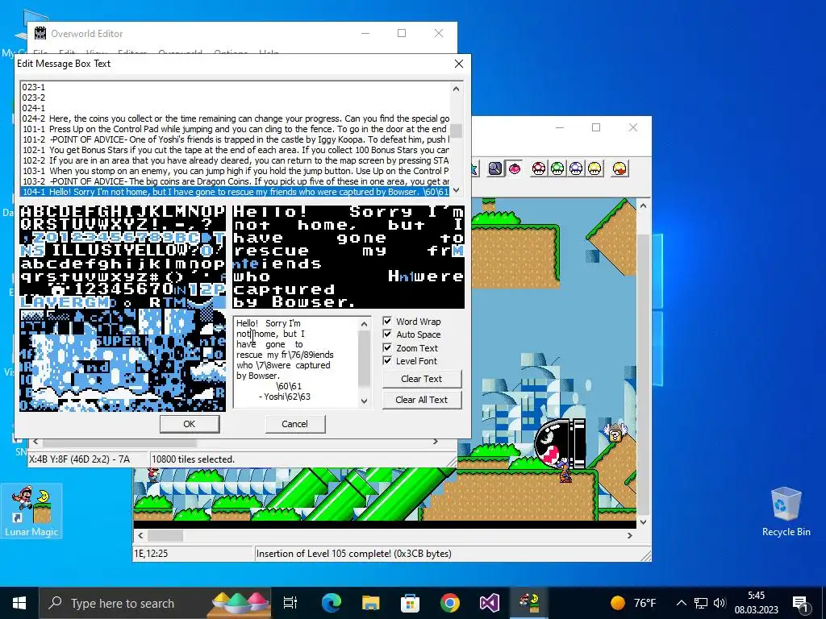
Task: Click the green mushroom toolbar icon
Action: click(x=557, y=168)
